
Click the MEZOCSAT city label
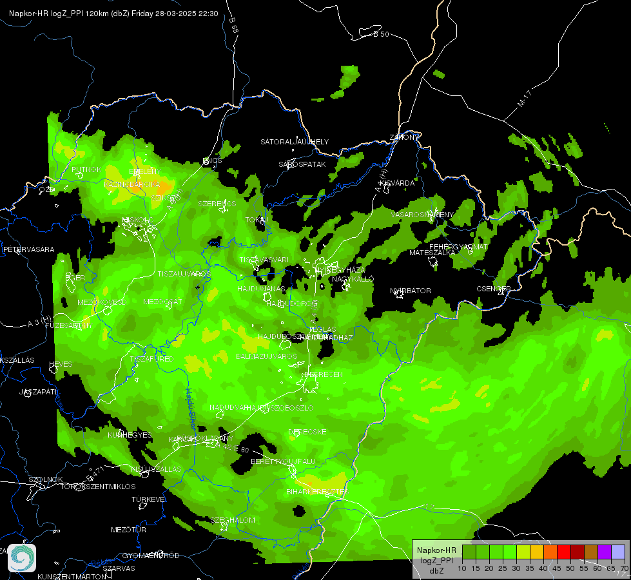[162, 302]
